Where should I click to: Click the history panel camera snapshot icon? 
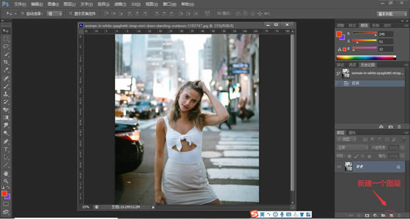click(390, 127)
